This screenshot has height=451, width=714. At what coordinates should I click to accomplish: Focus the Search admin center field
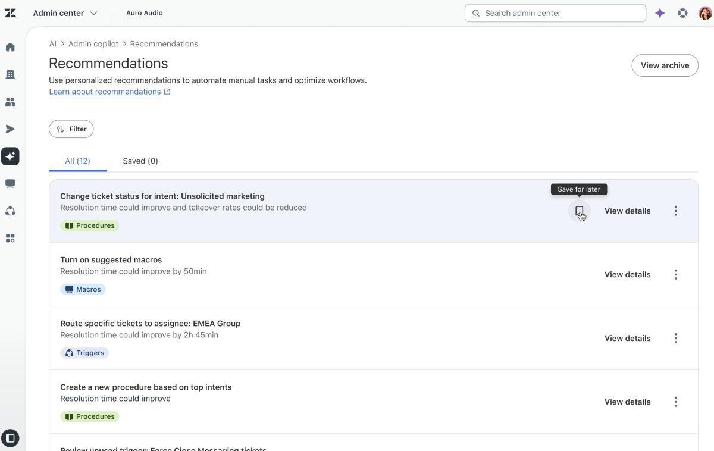(x=555, y=13)
